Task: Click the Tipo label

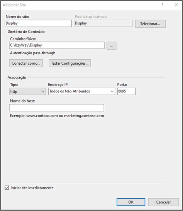Action: pyautogui.click(x=14, y=84)
